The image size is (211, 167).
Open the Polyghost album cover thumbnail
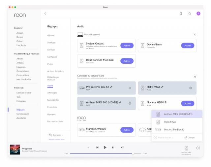coord(15,150)
